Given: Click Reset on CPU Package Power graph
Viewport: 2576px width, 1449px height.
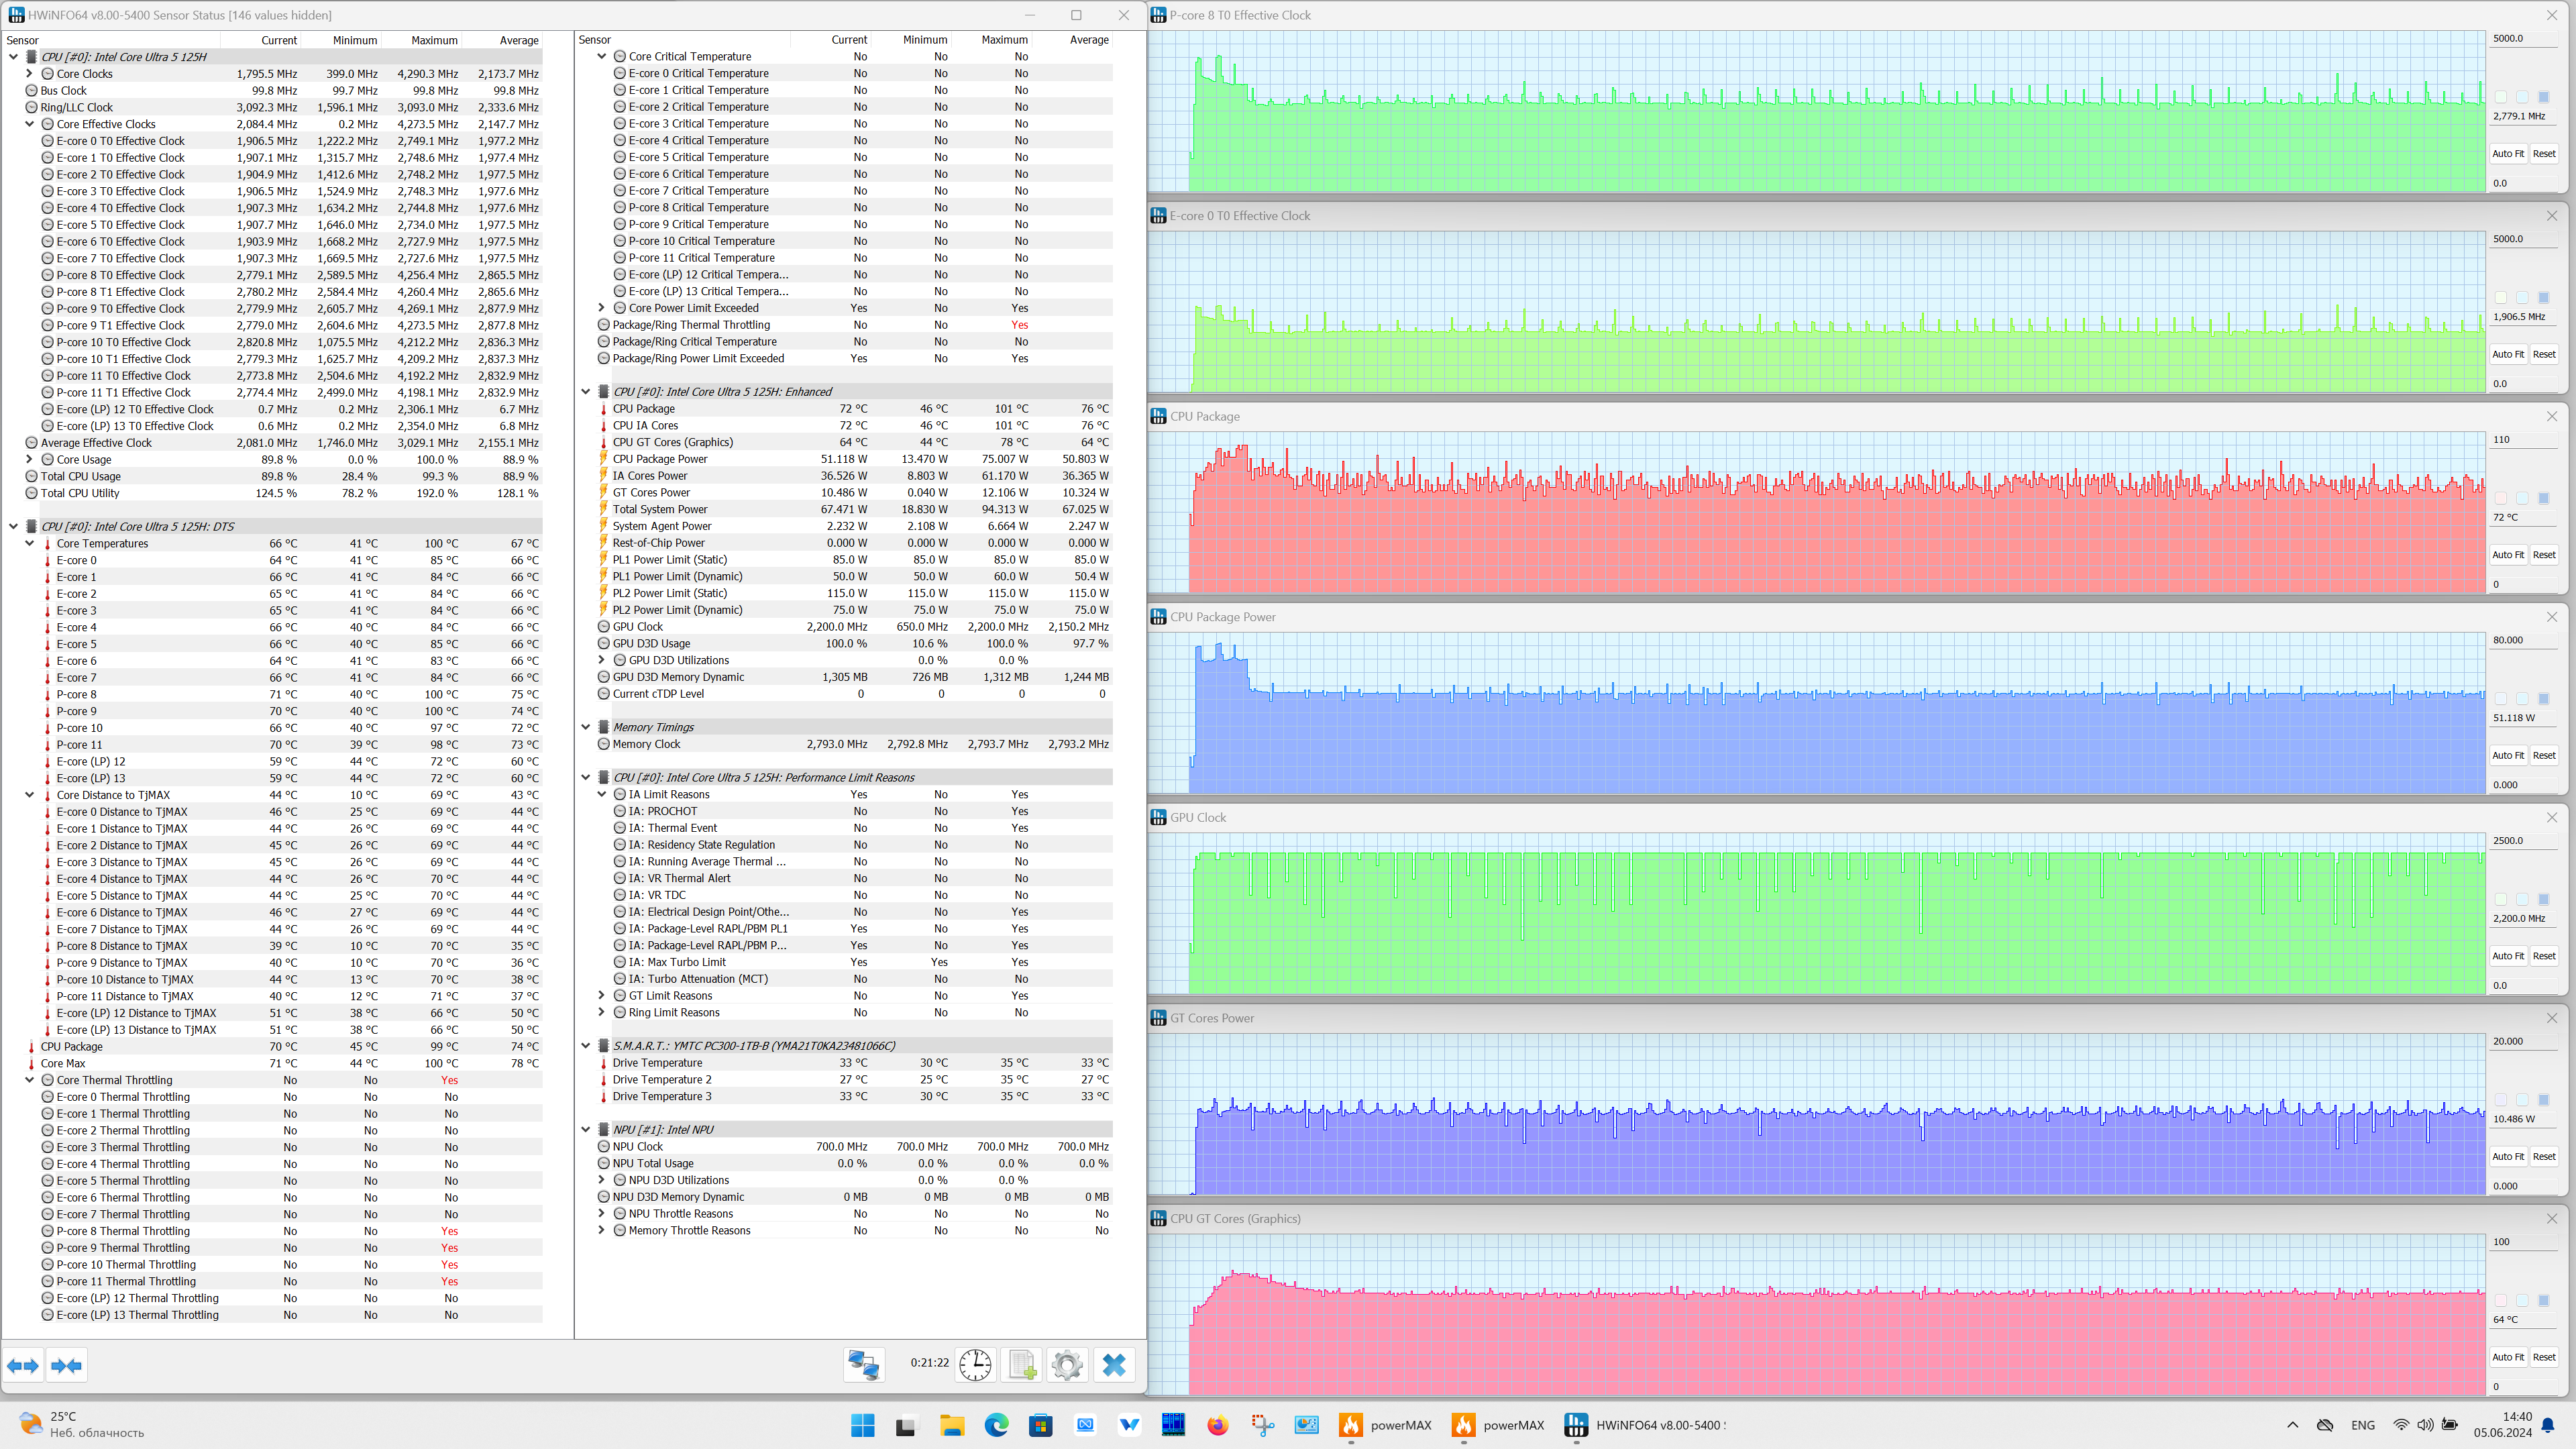Looking at the screenshot, I should pyautogui.click(x=2543, y=756).
